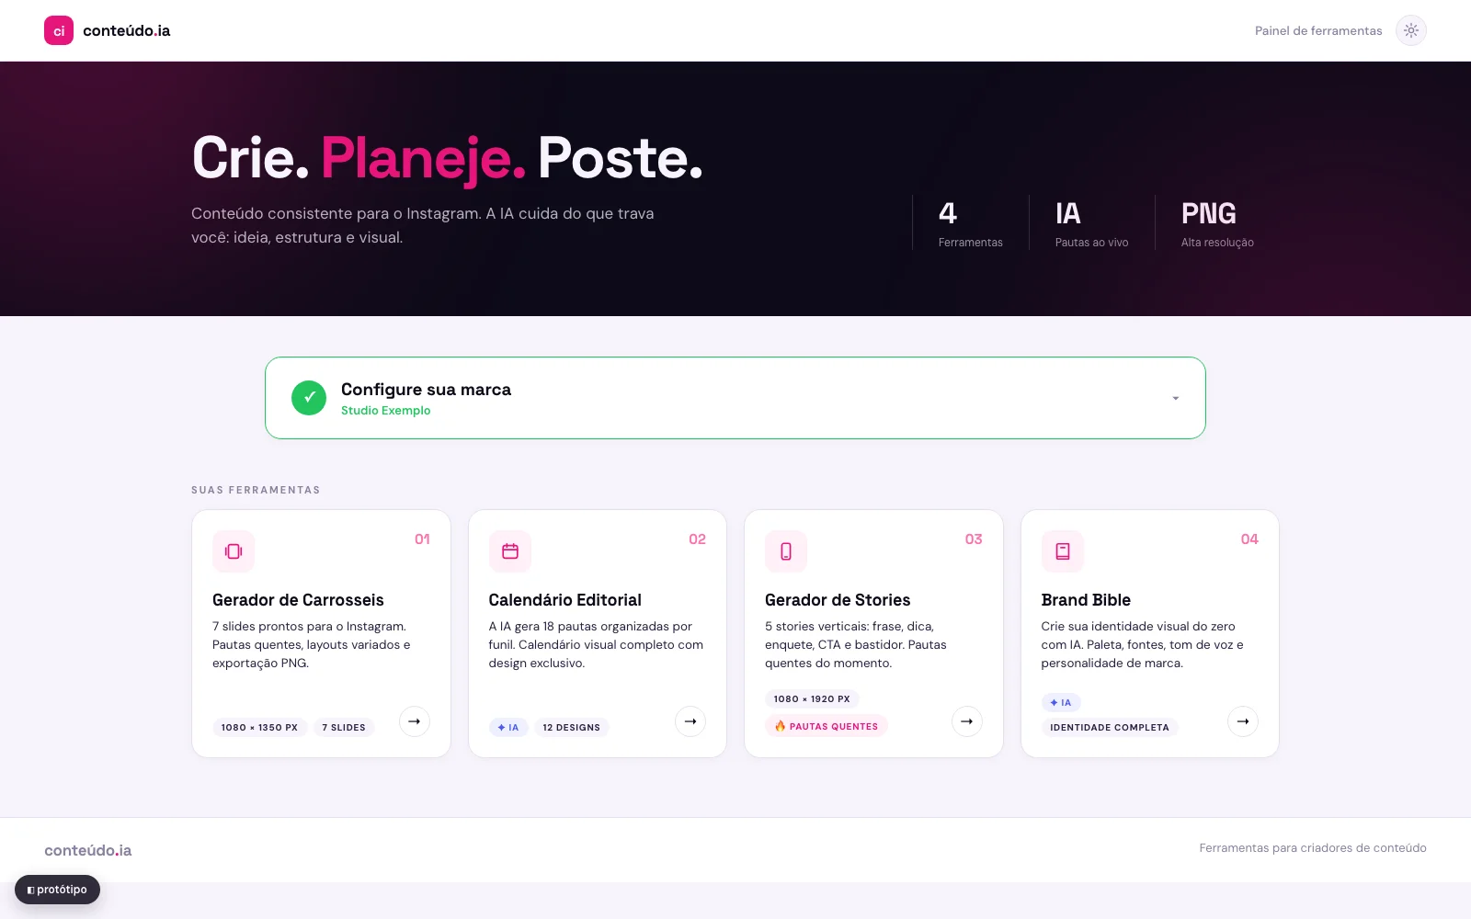Click the 7 SLIDES tag

(344, 727)
